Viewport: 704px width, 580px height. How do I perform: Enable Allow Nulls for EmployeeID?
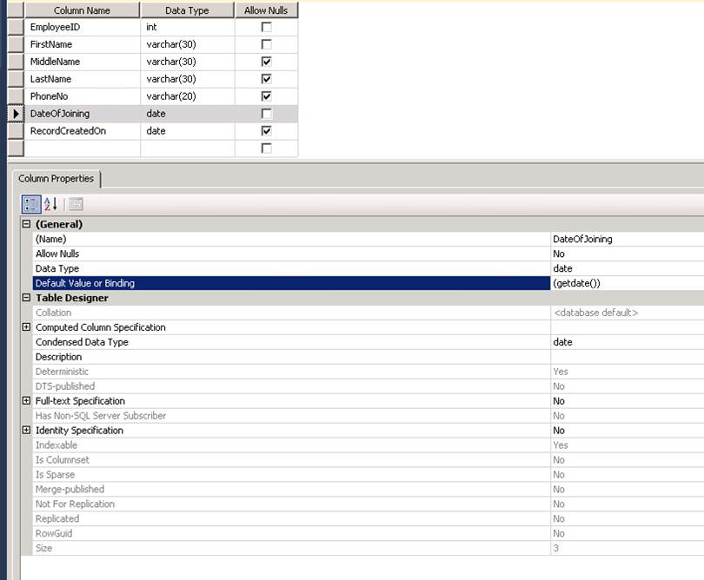265,27
